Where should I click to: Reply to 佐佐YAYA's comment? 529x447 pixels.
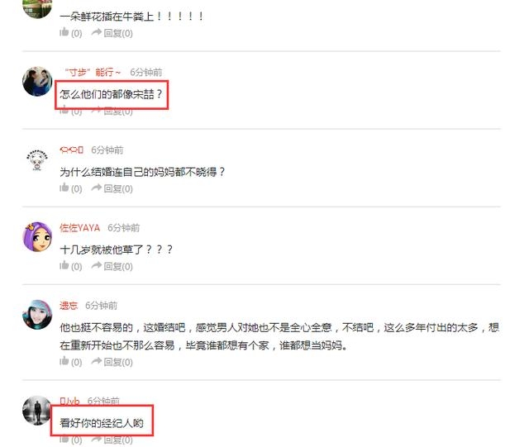112,266
